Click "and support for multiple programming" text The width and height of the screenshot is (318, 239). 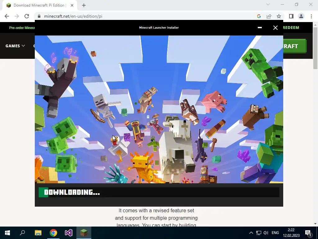tap(157, 218)
